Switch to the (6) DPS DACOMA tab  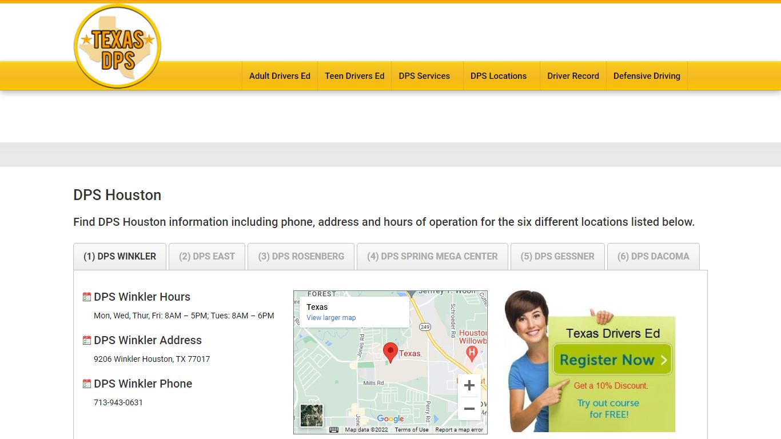(654, 257)
